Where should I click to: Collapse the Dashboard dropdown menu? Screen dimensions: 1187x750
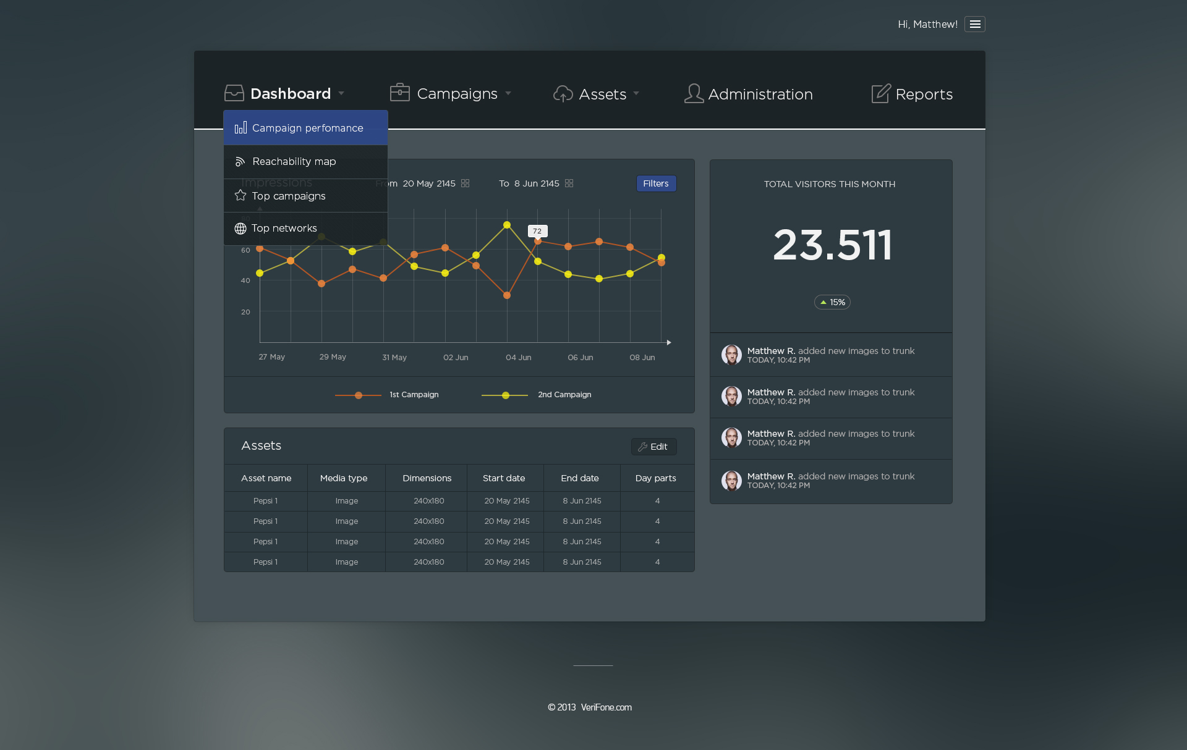pyautogui.click(x=342, y=93)
